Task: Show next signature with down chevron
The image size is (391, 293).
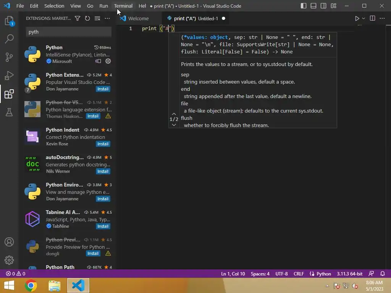Action: [174, 125]
